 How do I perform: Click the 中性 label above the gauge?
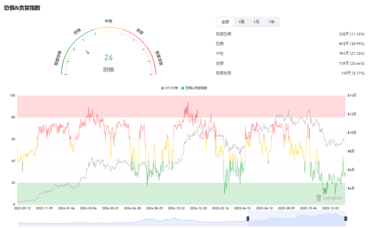pyautogui.click(x=108, y=21)
